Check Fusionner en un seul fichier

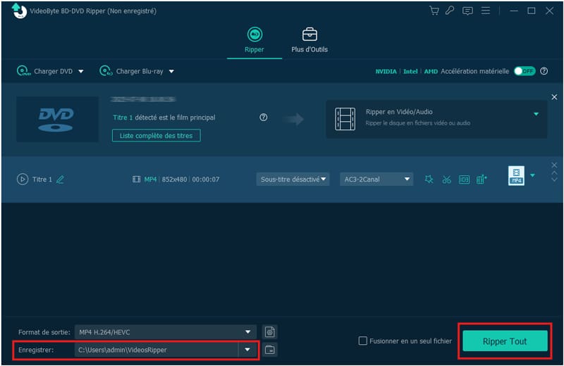pyautogui.click(x=363, y=341)
